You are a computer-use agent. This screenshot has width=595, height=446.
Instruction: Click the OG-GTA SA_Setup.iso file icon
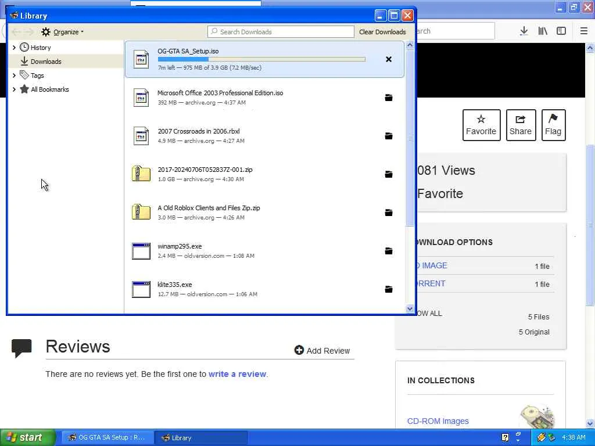(141, 59)
